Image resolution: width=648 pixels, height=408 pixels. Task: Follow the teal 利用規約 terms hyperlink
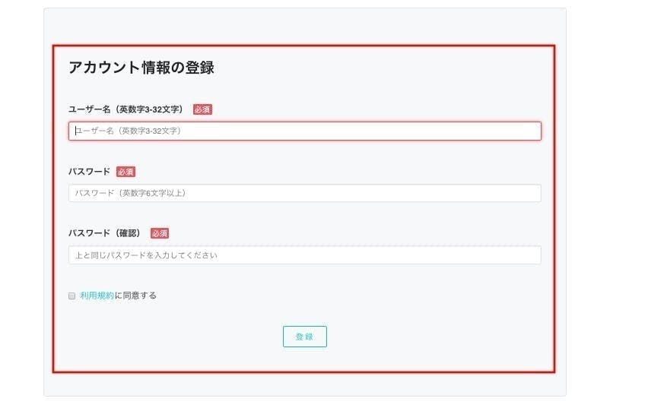coord(97,296)
